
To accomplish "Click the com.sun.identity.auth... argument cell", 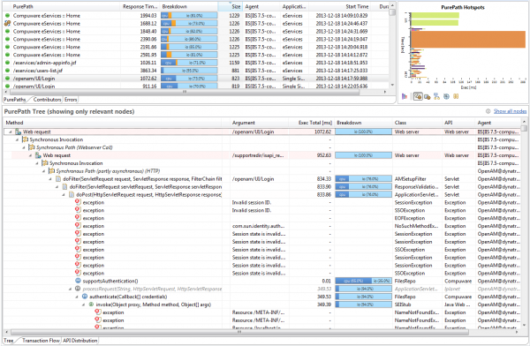I will coord(259,226).
